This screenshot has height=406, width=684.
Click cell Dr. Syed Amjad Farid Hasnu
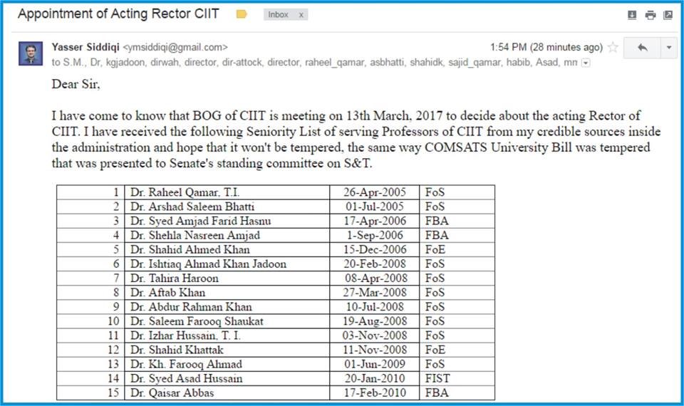(x=227, y=221)
